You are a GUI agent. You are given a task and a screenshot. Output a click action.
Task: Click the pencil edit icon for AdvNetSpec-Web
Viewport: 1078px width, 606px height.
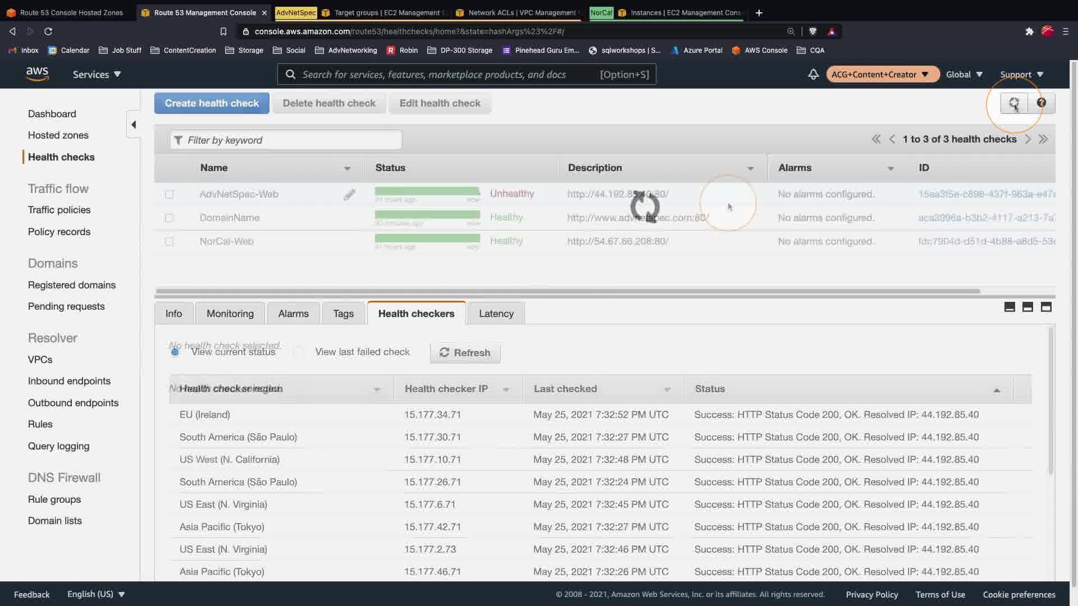[x=349, y=195]
